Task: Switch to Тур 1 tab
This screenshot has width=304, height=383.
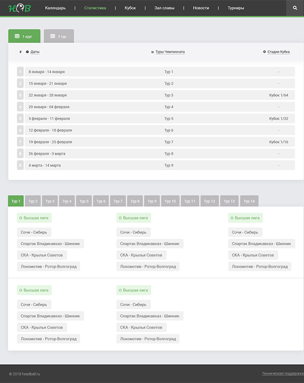Action: click(16, 201)
